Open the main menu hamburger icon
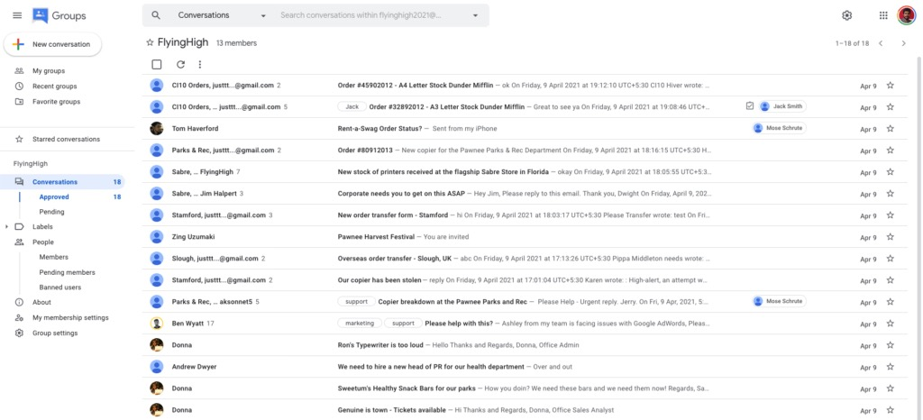 pos(16,15)
